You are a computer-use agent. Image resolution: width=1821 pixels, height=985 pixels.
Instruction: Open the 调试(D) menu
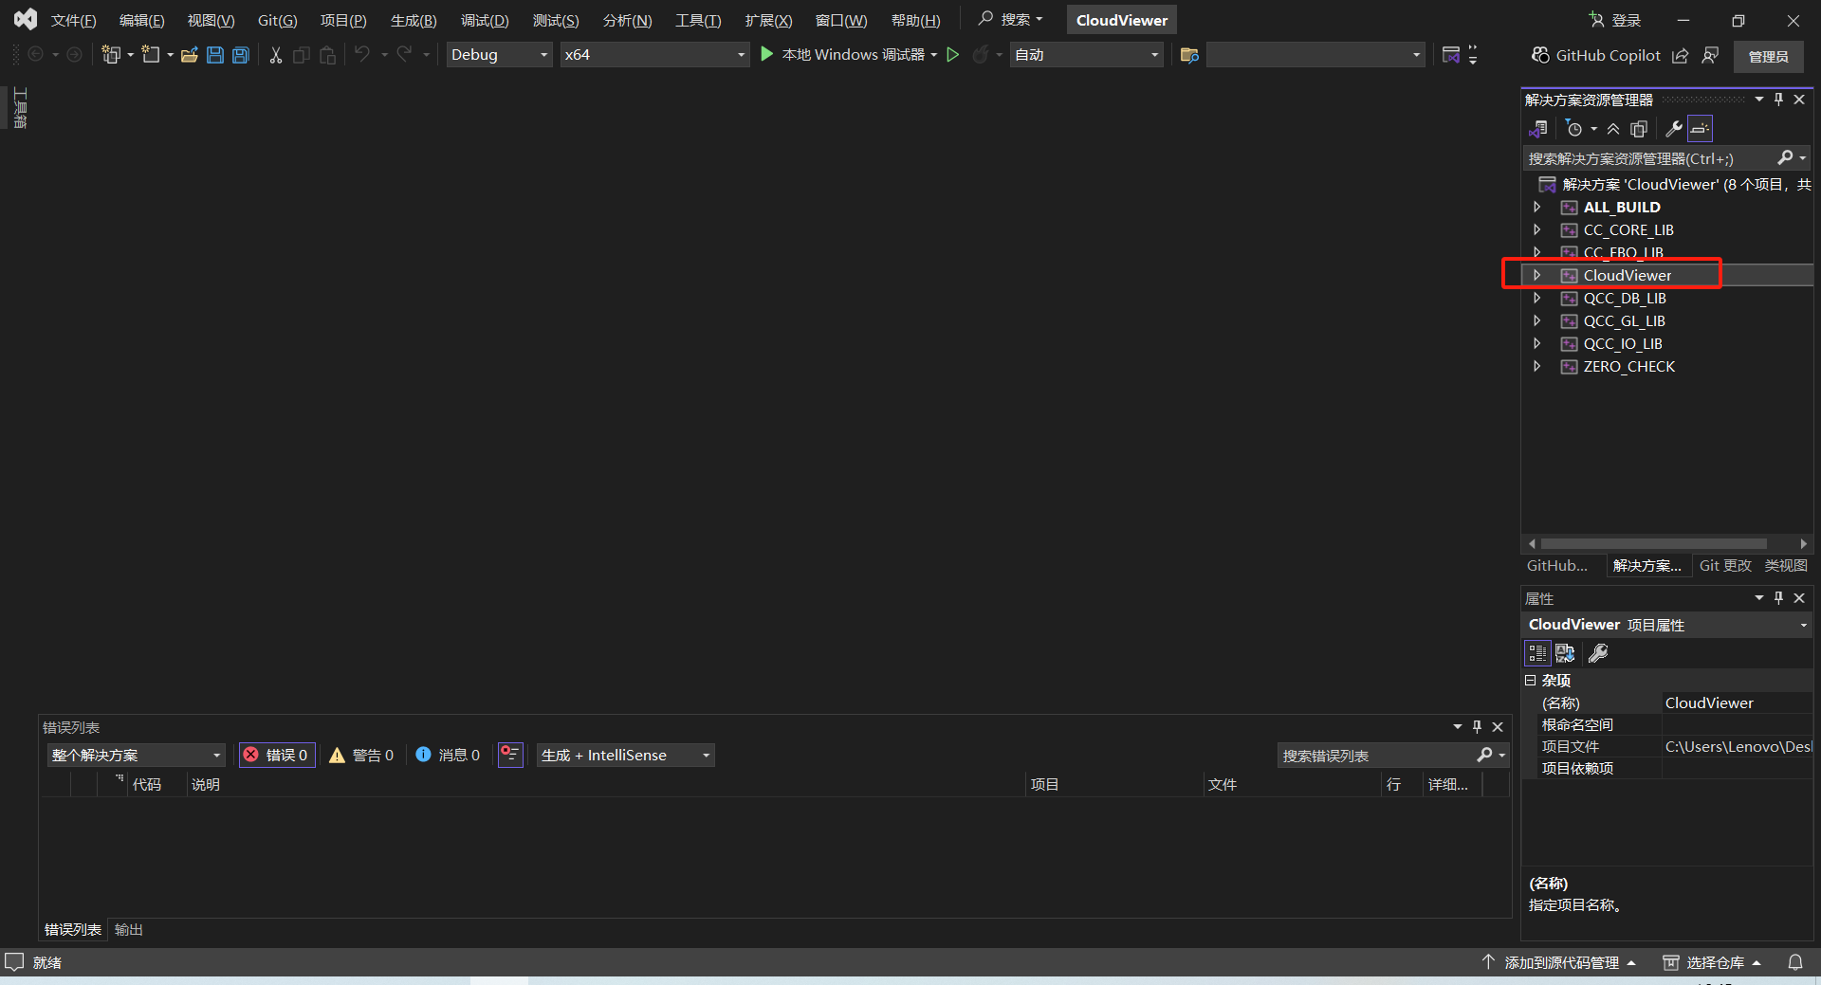(484, 19)
